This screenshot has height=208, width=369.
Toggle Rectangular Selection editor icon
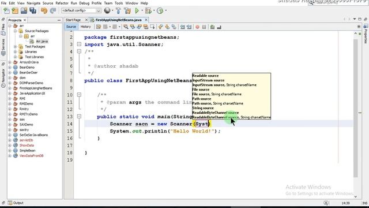(x=152, y=27)
